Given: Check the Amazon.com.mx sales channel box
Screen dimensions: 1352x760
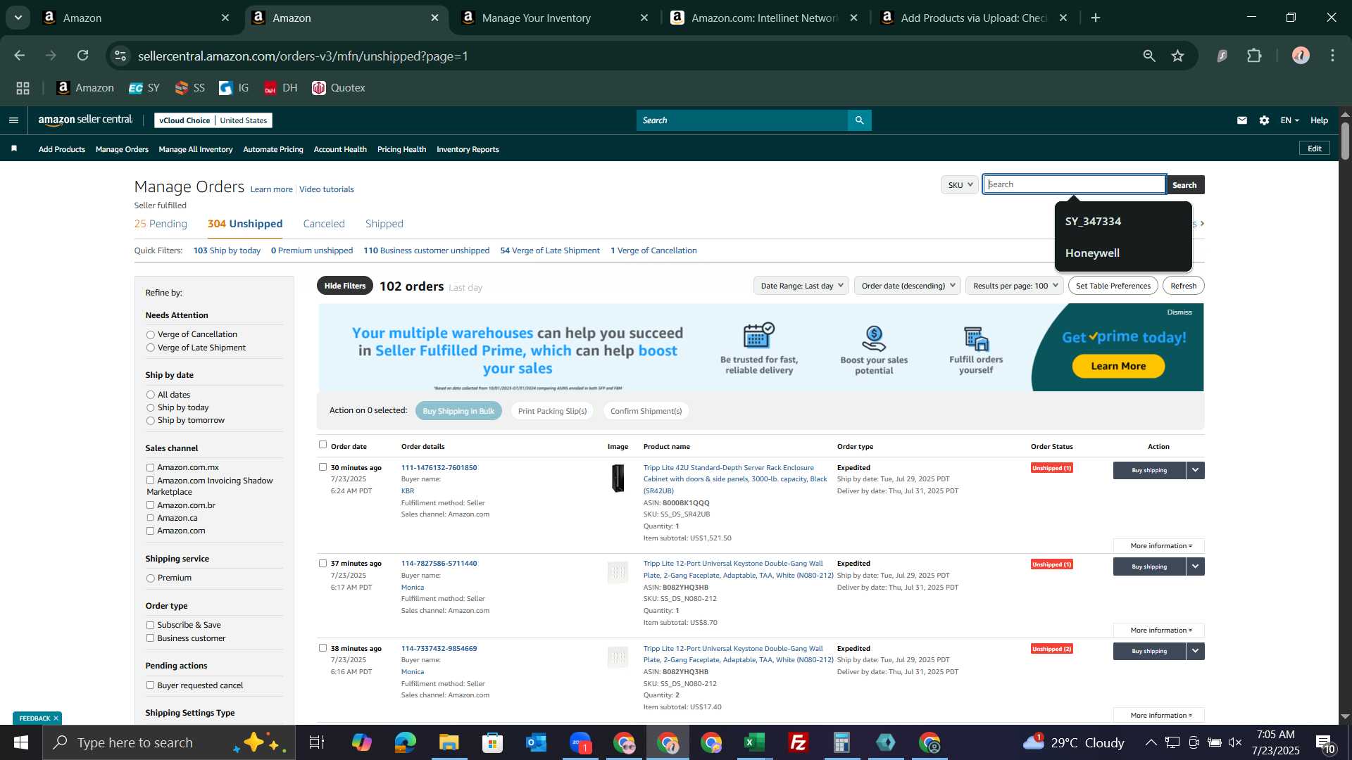Looking at the screenshot, I should [150, 467].
